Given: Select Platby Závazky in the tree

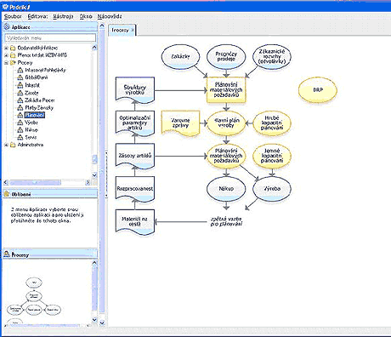Looking at the screenshot, I should click(39, 108).
